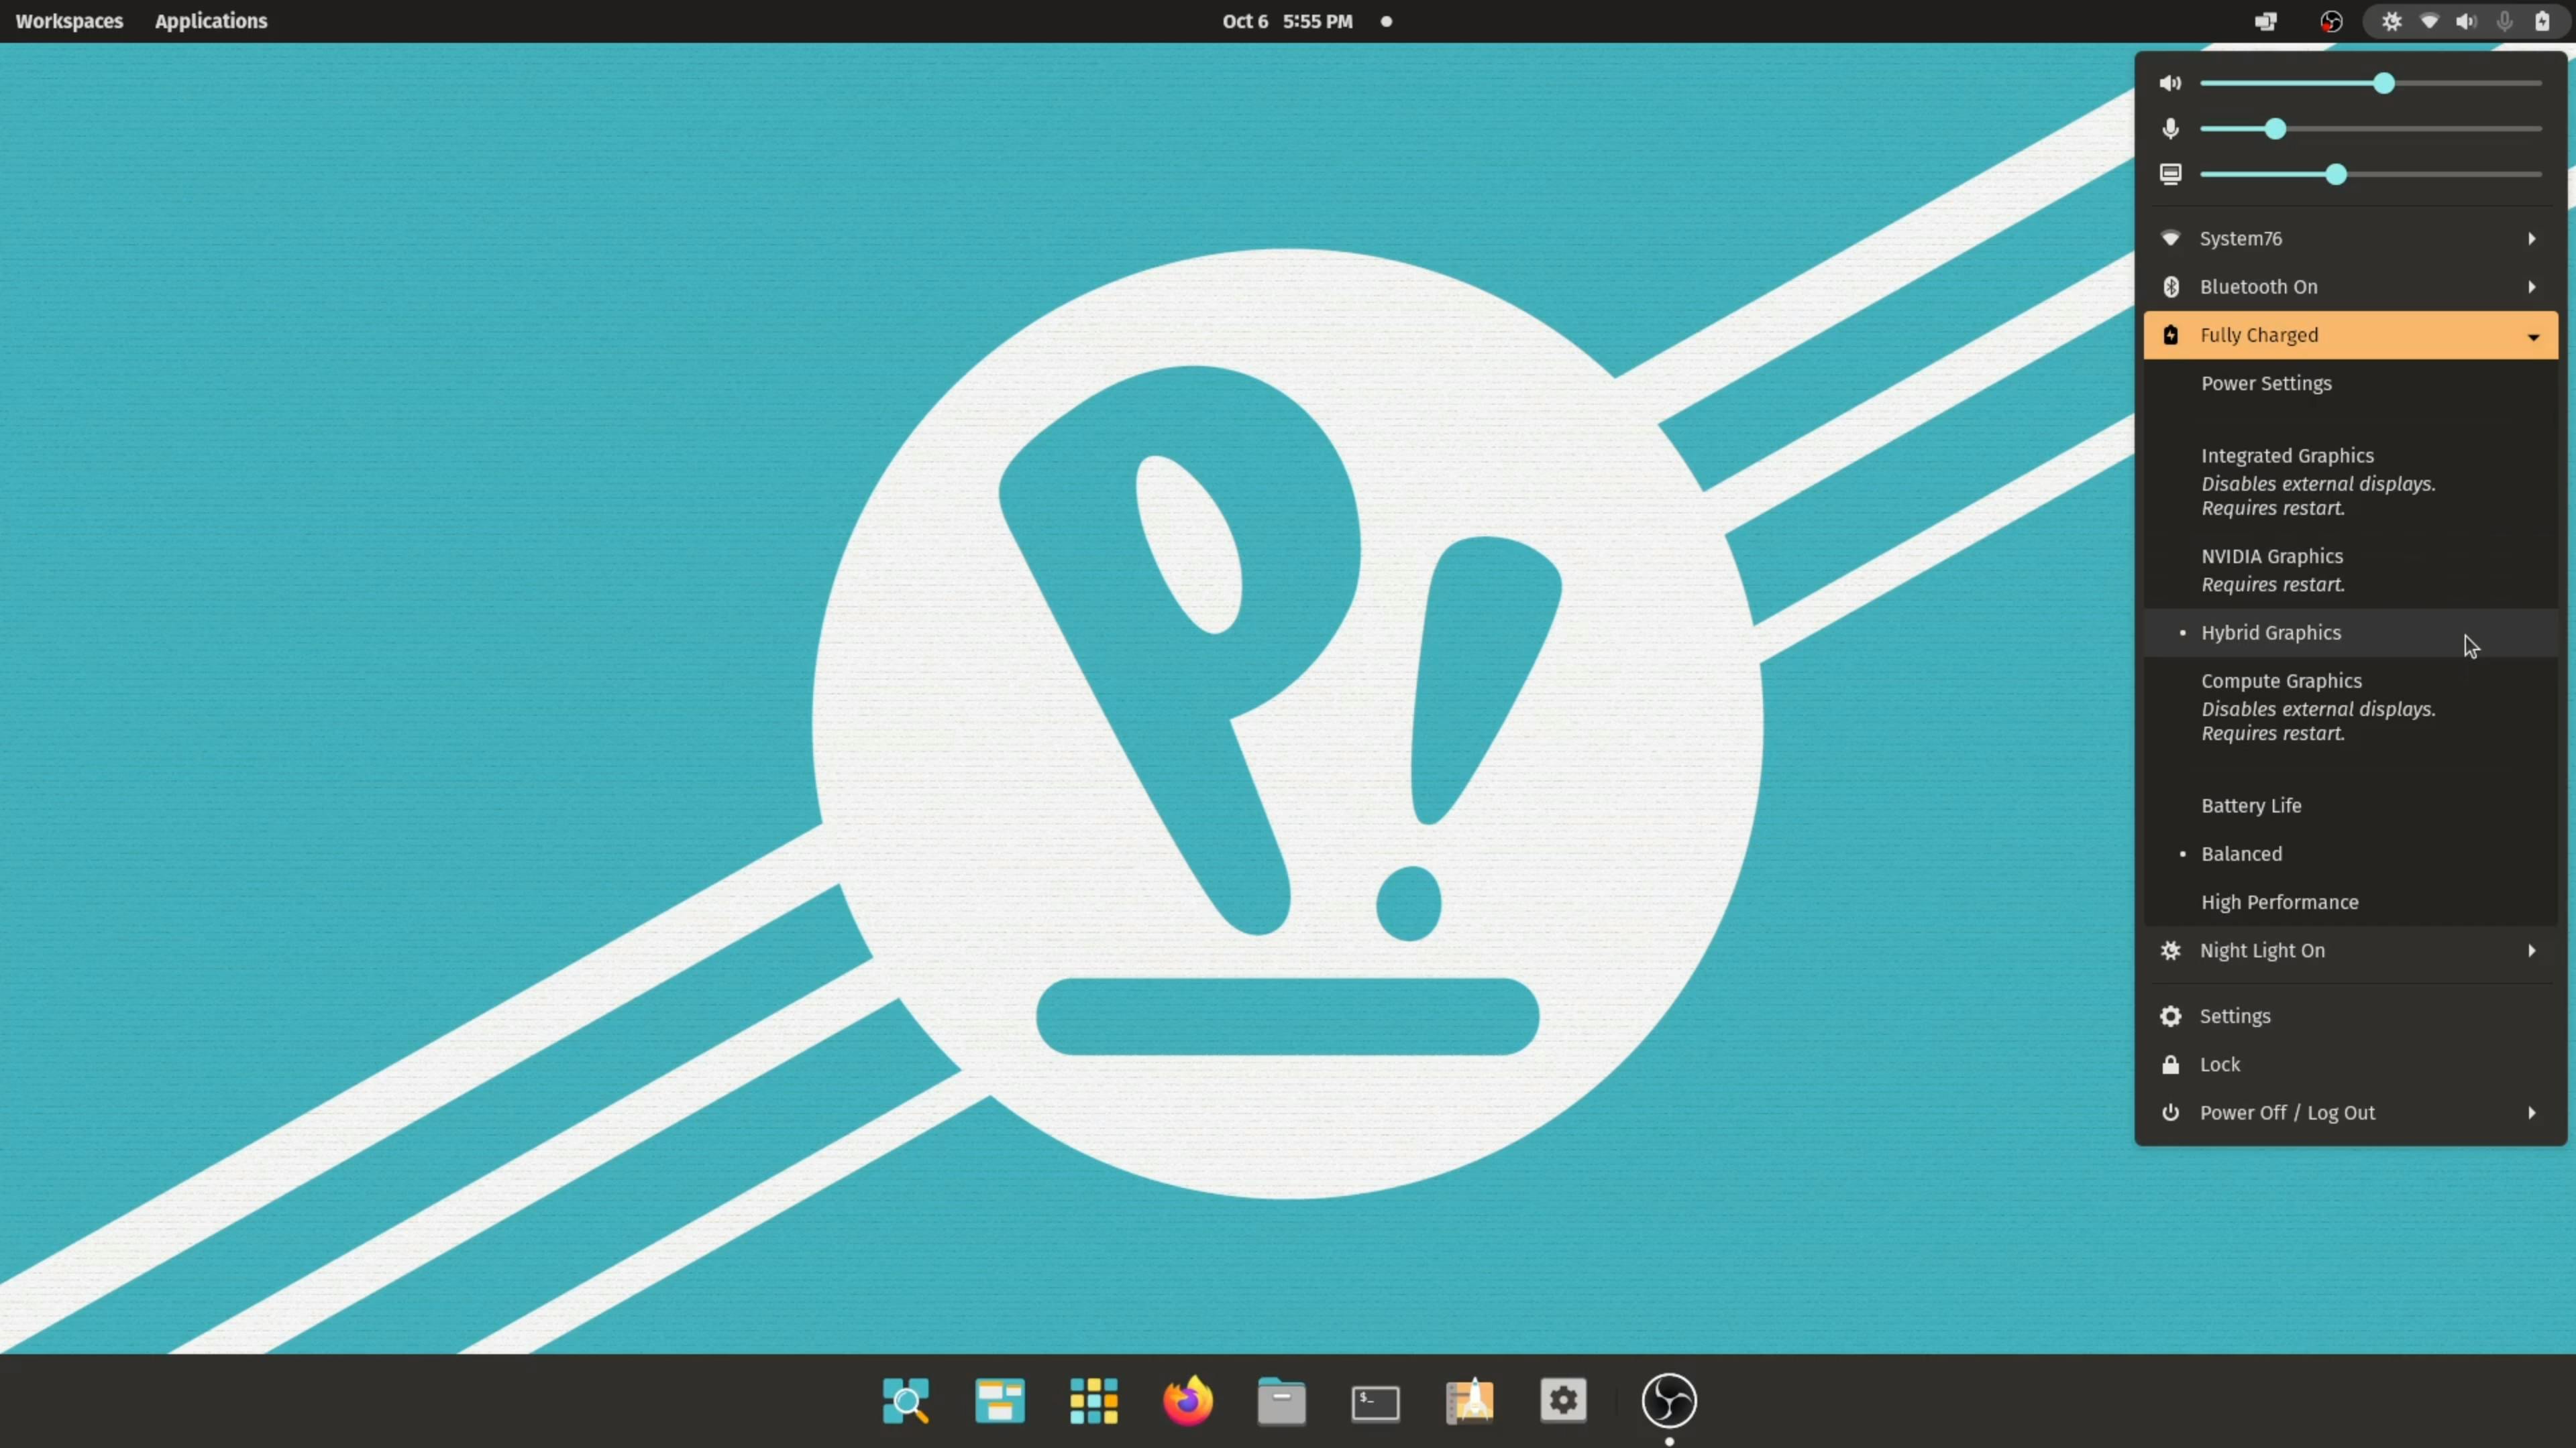Viewport: 2576px width, 1448px height.
Task: Click the Bluetooth icon in system menu
Action: coord(2170,287)
